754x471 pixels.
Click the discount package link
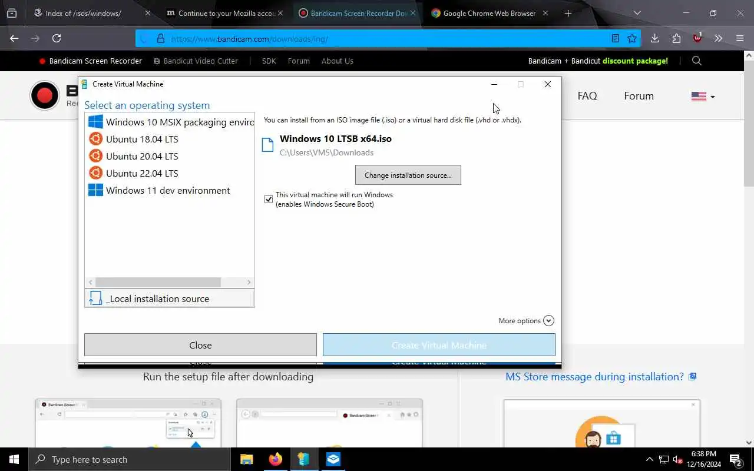pos(598,61)
